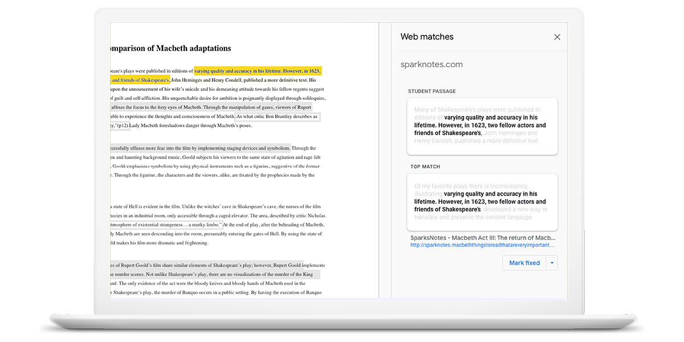
Task: Click the 'SparksNotes - Macbeth Act III' title
Action: [x=482, y=238]
